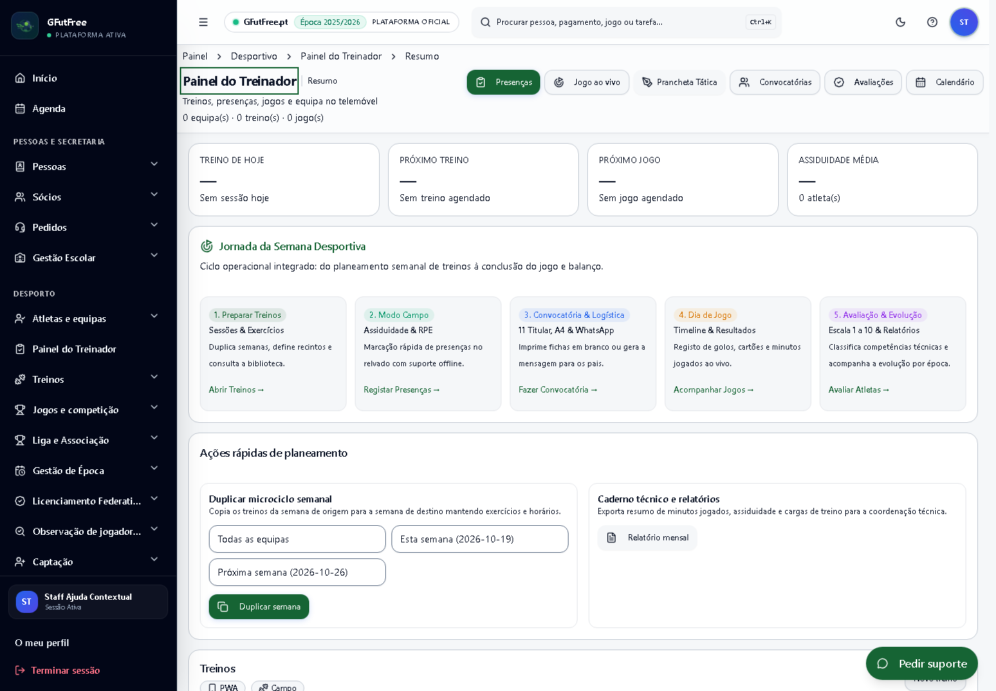Viewport: 996px width, 691px height.
Task: Open Painel do Treinador clipboard icon
Action: click(20, 349)
